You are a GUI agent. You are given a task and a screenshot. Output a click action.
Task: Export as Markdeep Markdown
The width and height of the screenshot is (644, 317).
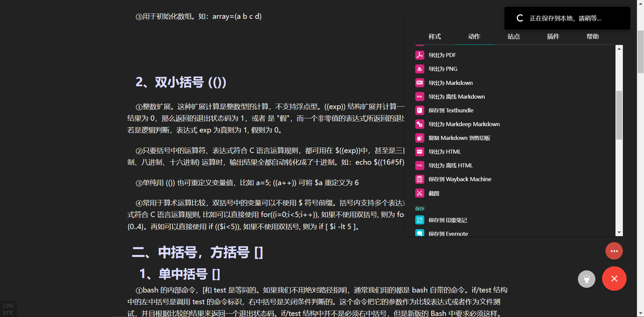[464, 124]
